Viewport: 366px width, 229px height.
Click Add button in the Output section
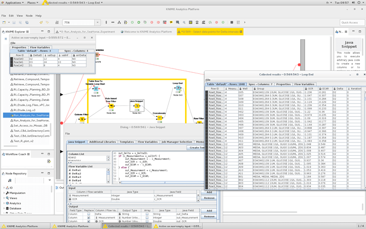coord(209,211)
